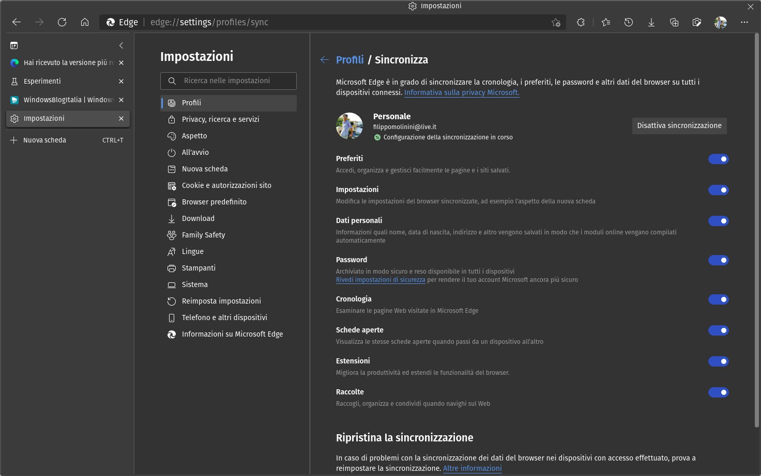This screenshot has width=761, height=476.
Task: Toggle Estensioni sync switch
Action: pos(719,361)
